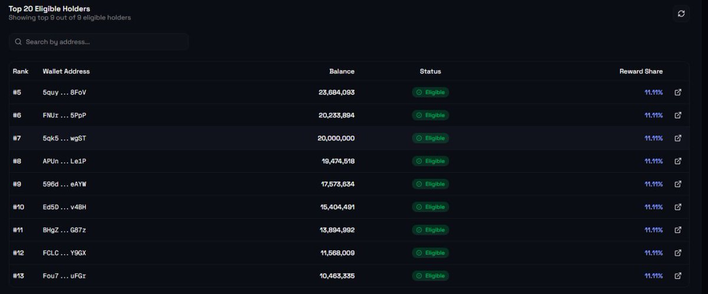The width and height of the screenshot is (708, 294).
Task: Select wallet address 5qk5...wgST
Action: point(65,138)
